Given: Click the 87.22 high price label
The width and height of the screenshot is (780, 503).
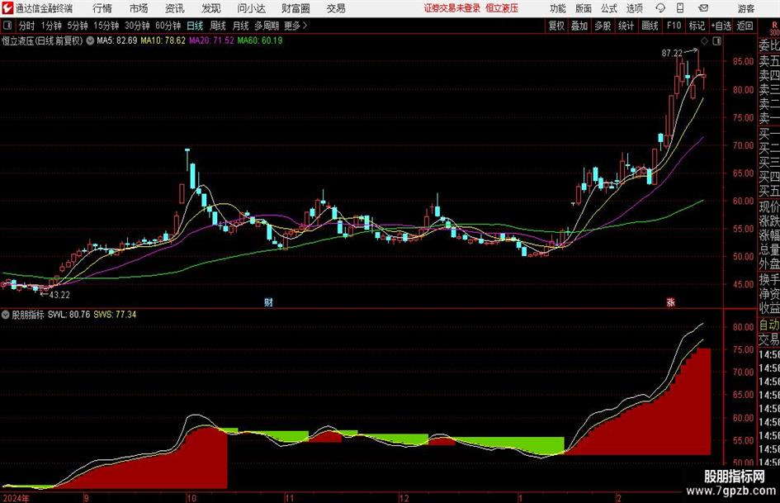Looking at the screenshot, I should 672,54.
